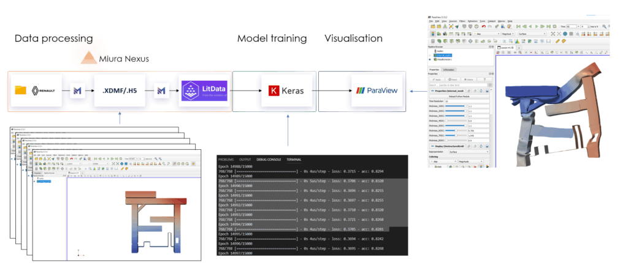Select WarpByVector1 in the Pipeline Browser
Image resolution: width=628 pixels, height=263 pixels.
click(x=443, y=59)
